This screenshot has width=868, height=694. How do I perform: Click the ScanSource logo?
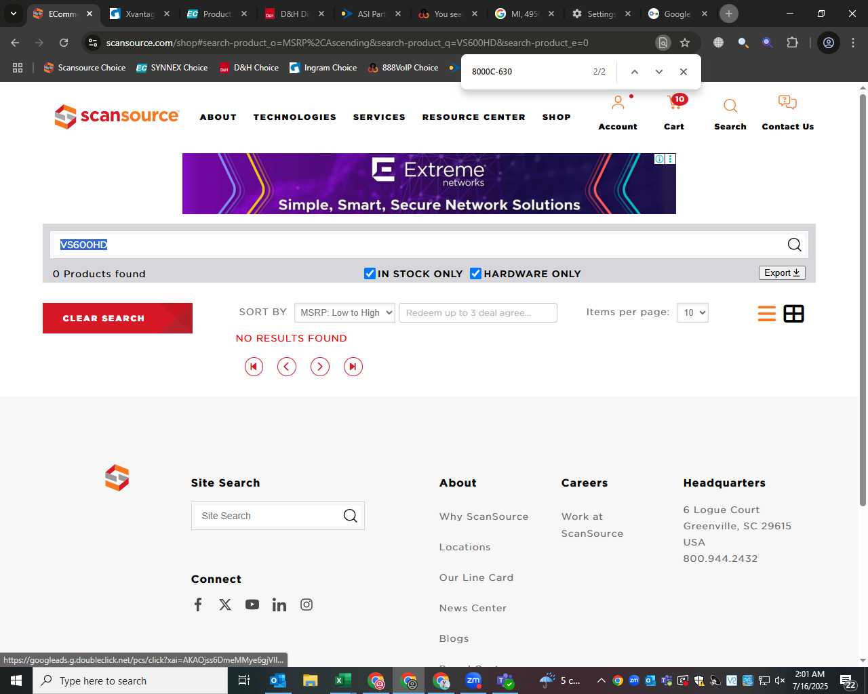tap(117, 117)
